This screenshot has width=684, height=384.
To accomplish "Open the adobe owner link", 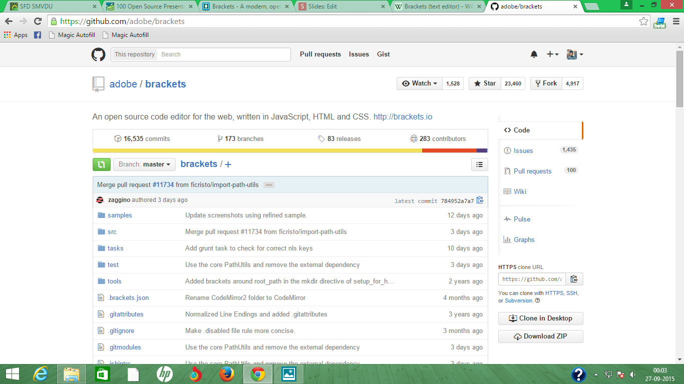I will (123, 84).
